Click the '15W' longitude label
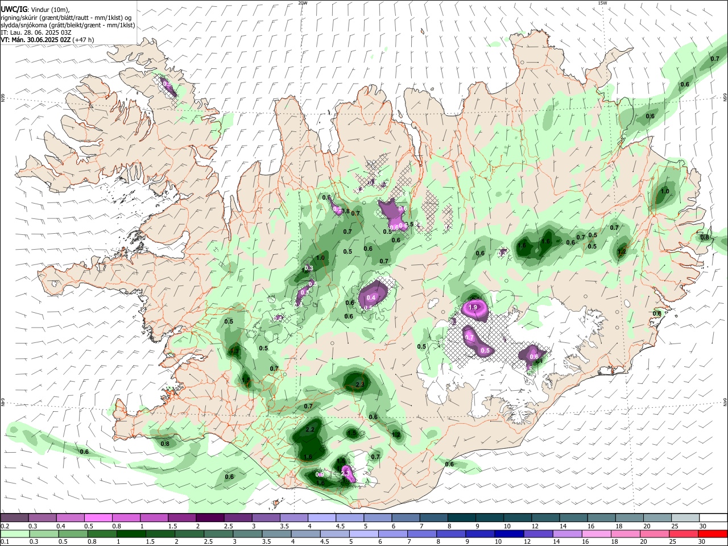Screen dimensions: 728x546 [x=602, y=3]
